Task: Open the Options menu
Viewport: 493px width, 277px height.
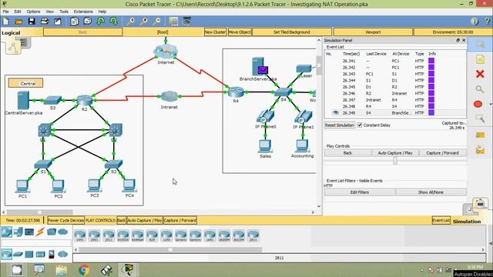Action: (33, 12)
